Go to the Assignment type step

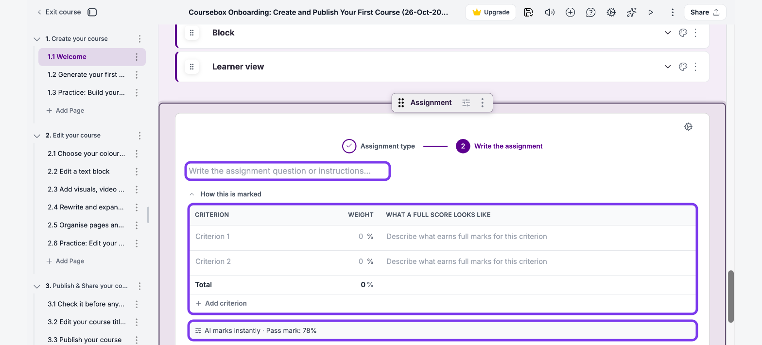tap(379, 146)
